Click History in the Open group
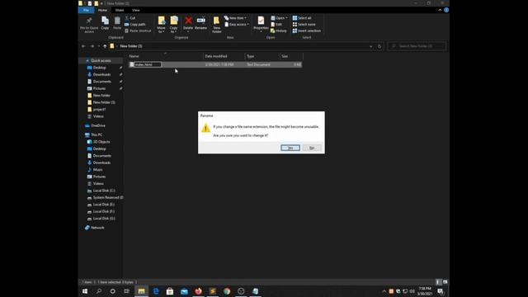 point(279,31)
